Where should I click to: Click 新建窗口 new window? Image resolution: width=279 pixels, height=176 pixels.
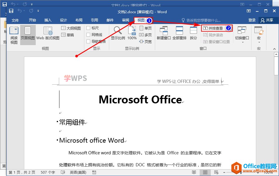[164, 33]
